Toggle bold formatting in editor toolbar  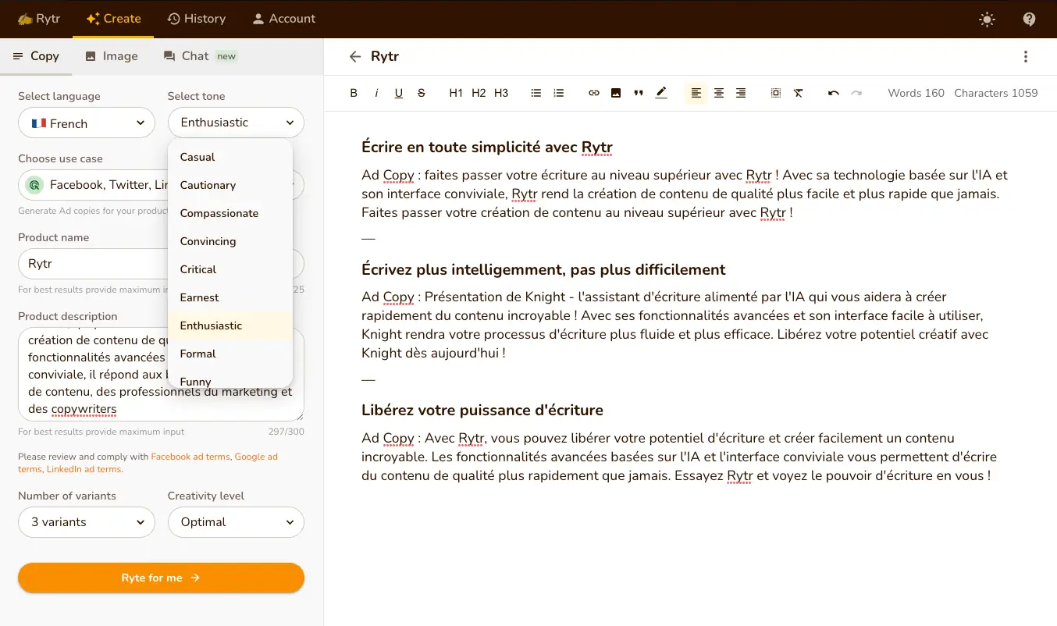pos(354,93)
